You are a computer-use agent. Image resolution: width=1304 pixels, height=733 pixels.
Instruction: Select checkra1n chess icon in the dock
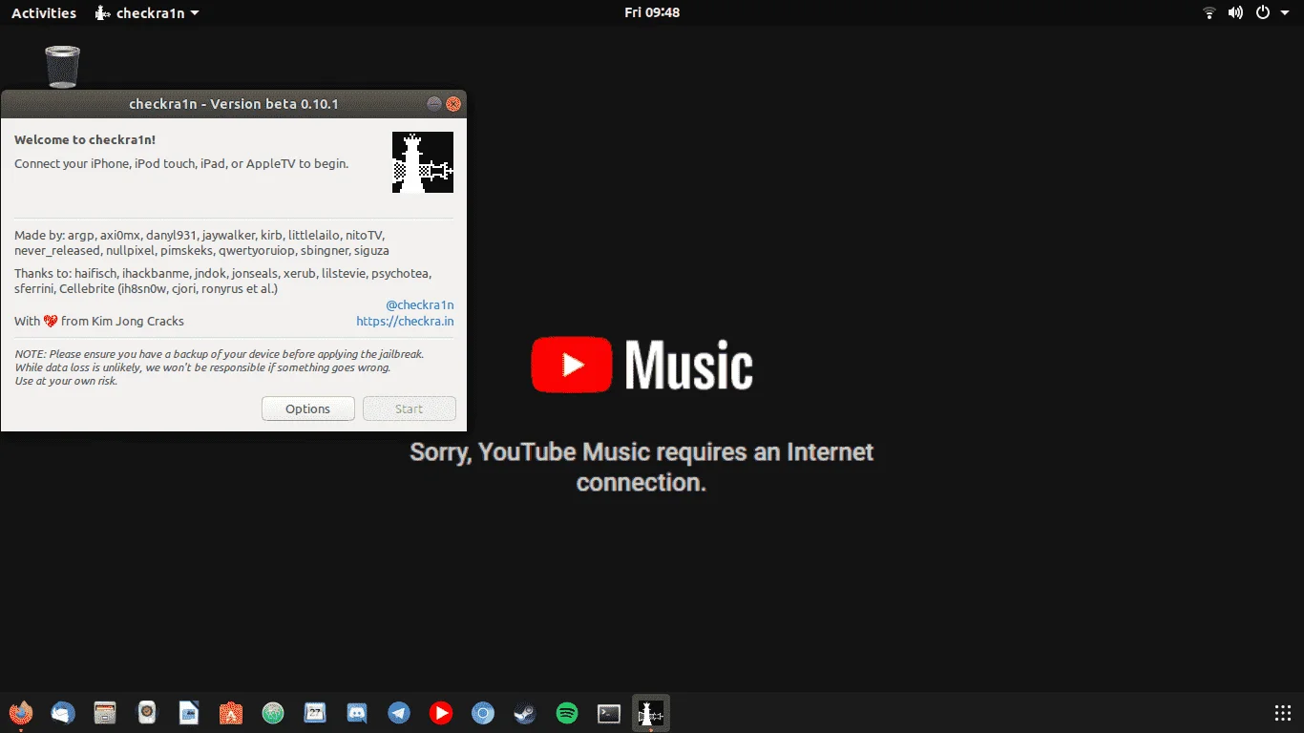[x=651, y=713]
